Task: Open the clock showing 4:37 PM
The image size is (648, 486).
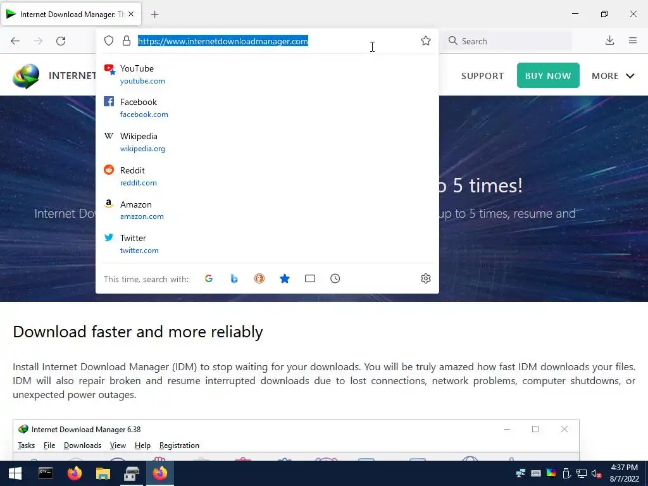Action: (625, 473)
